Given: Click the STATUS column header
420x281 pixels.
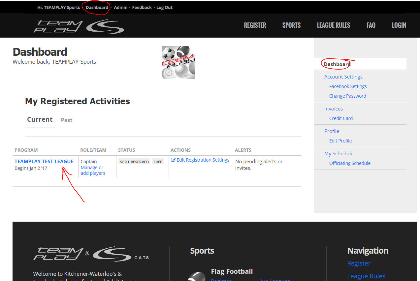Looking at the screenshot, I should (127, 150).
